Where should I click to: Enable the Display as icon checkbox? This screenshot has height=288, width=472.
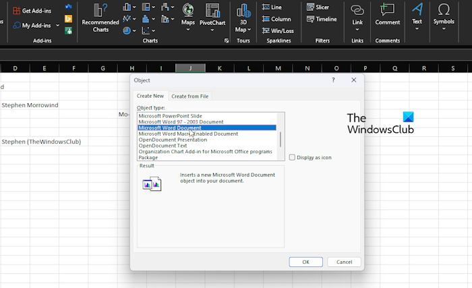292,157
